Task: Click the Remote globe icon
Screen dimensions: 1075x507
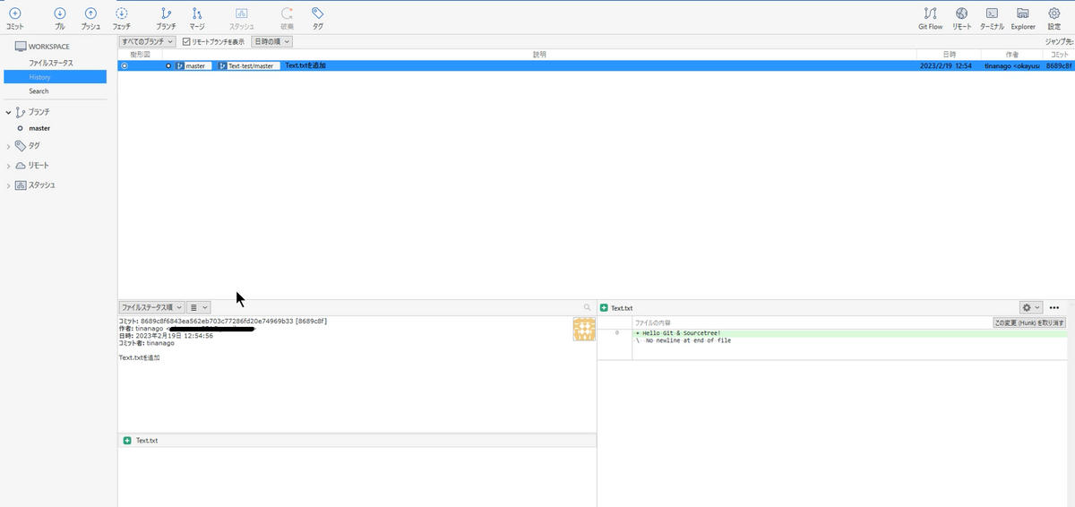Action: click(961, 13)
